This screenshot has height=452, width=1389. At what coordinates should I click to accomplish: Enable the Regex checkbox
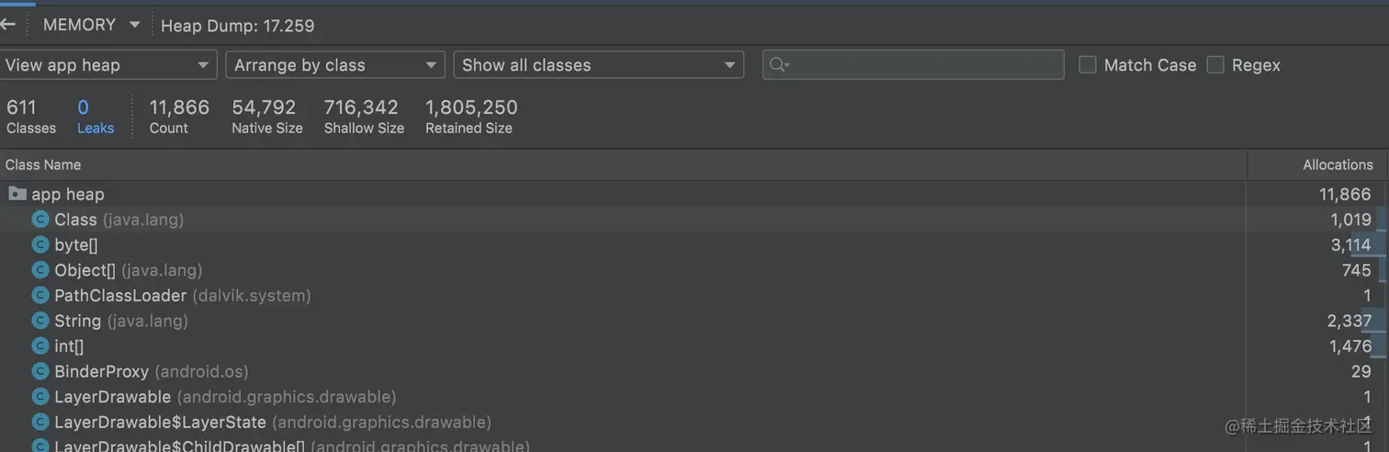(x=1215, y=64)
